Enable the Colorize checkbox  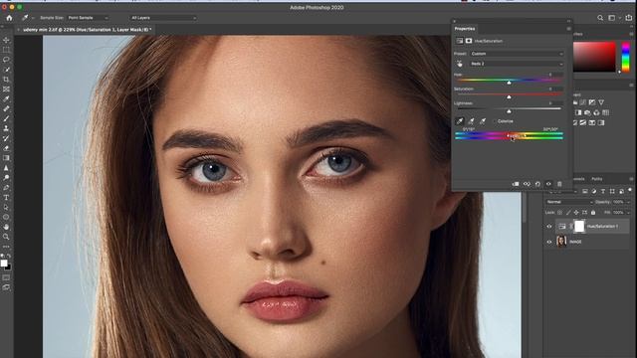click(x=495, y=121)
